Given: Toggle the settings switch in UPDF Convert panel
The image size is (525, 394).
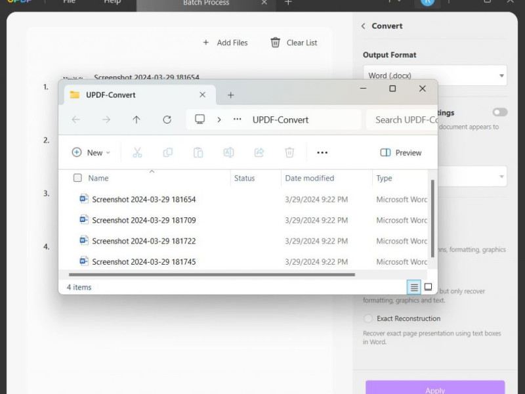Looking at the screenshot, I should click(500, 112).
